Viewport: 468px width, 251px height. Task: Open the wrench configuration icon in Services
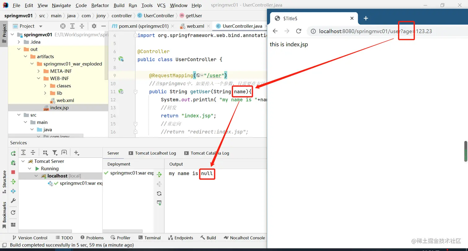pos(13,201)
